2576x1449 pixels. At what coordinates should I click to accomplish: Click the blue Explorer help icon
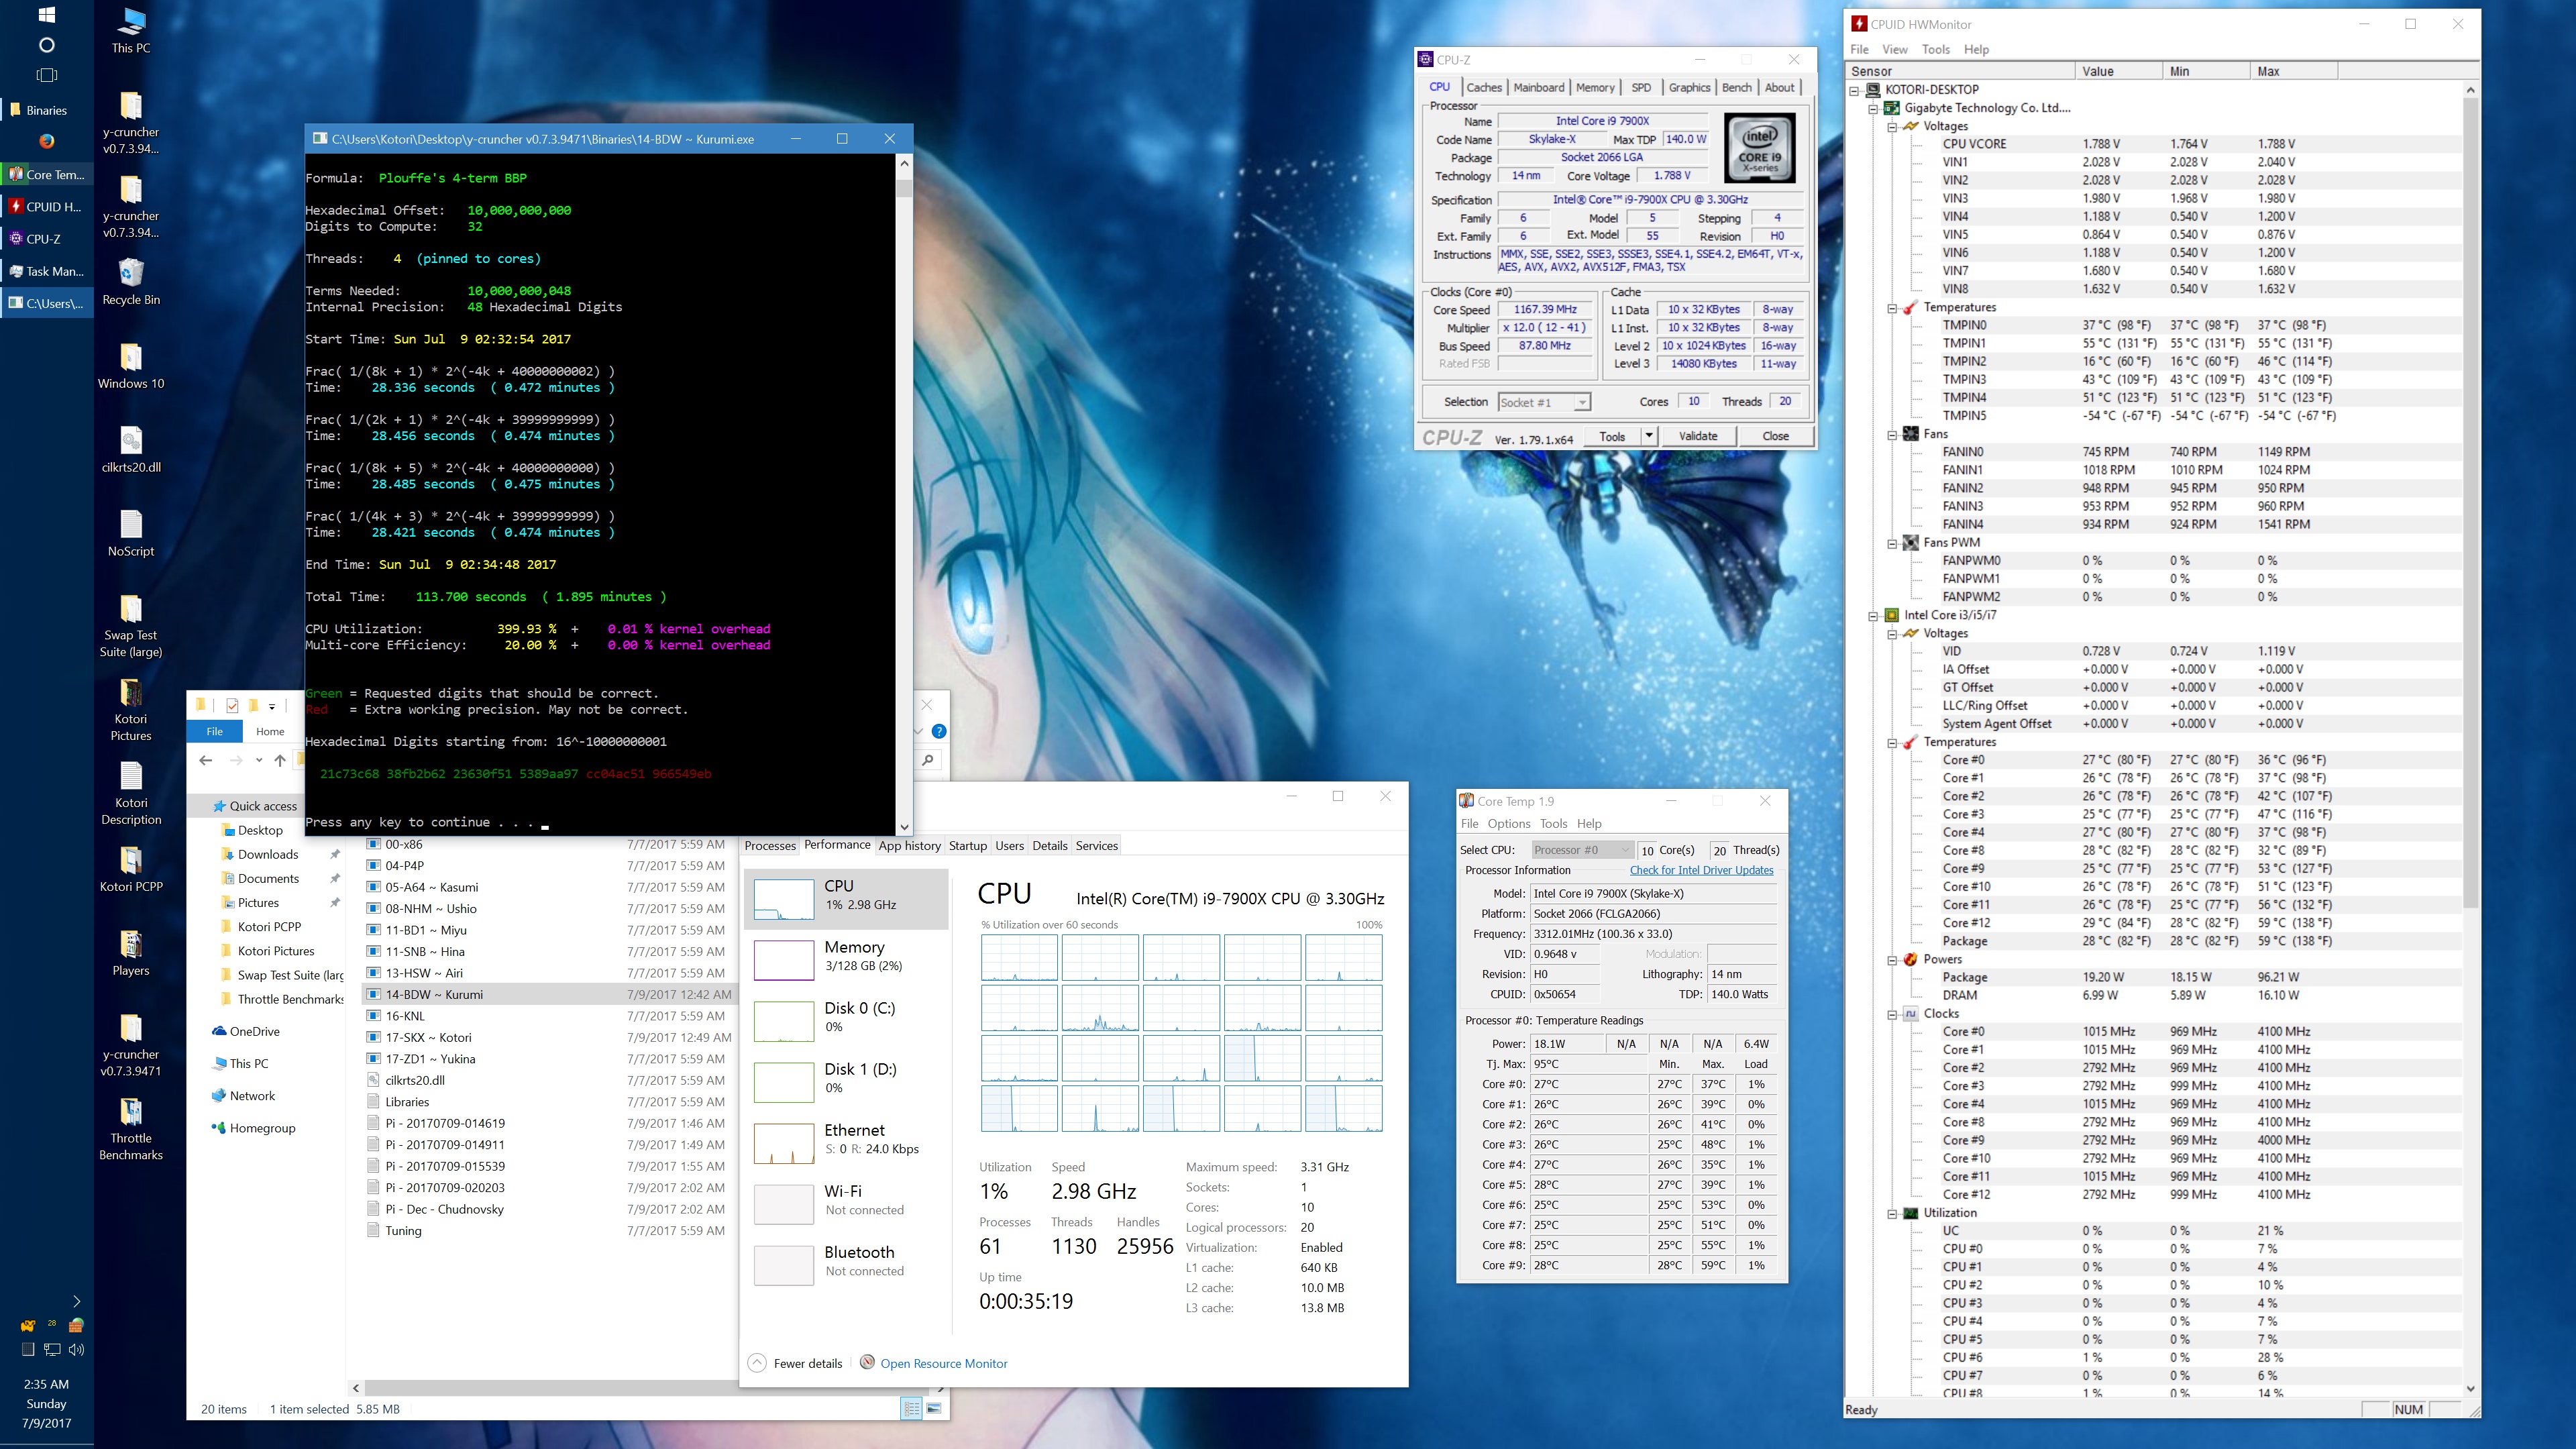(938, 731)
